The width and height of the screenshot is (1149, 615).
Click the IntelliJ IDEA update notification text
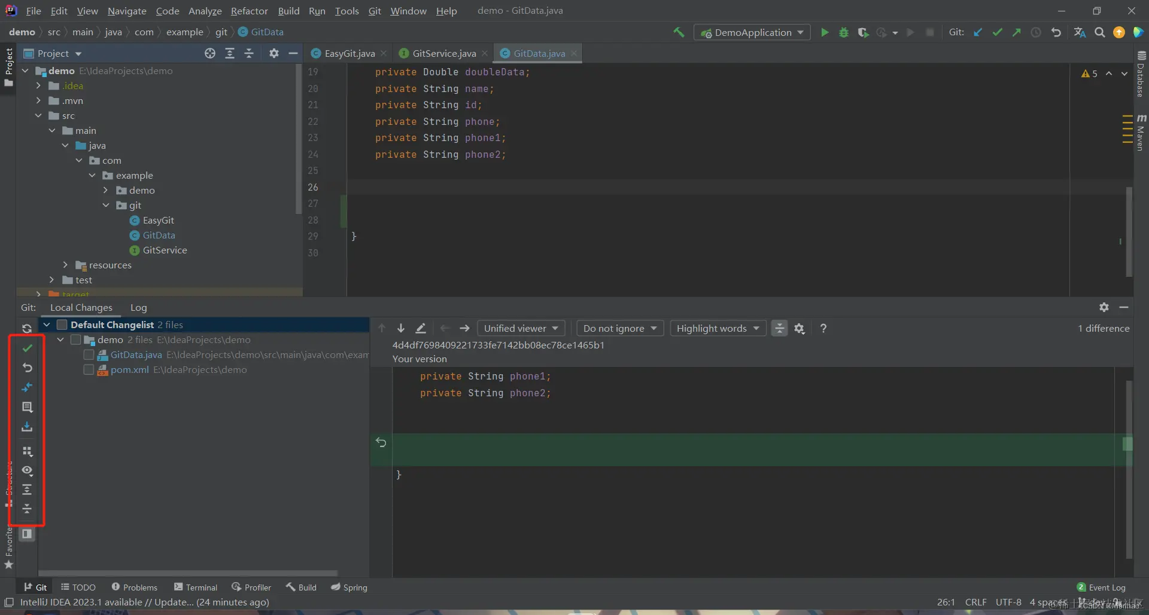point(145,602)
